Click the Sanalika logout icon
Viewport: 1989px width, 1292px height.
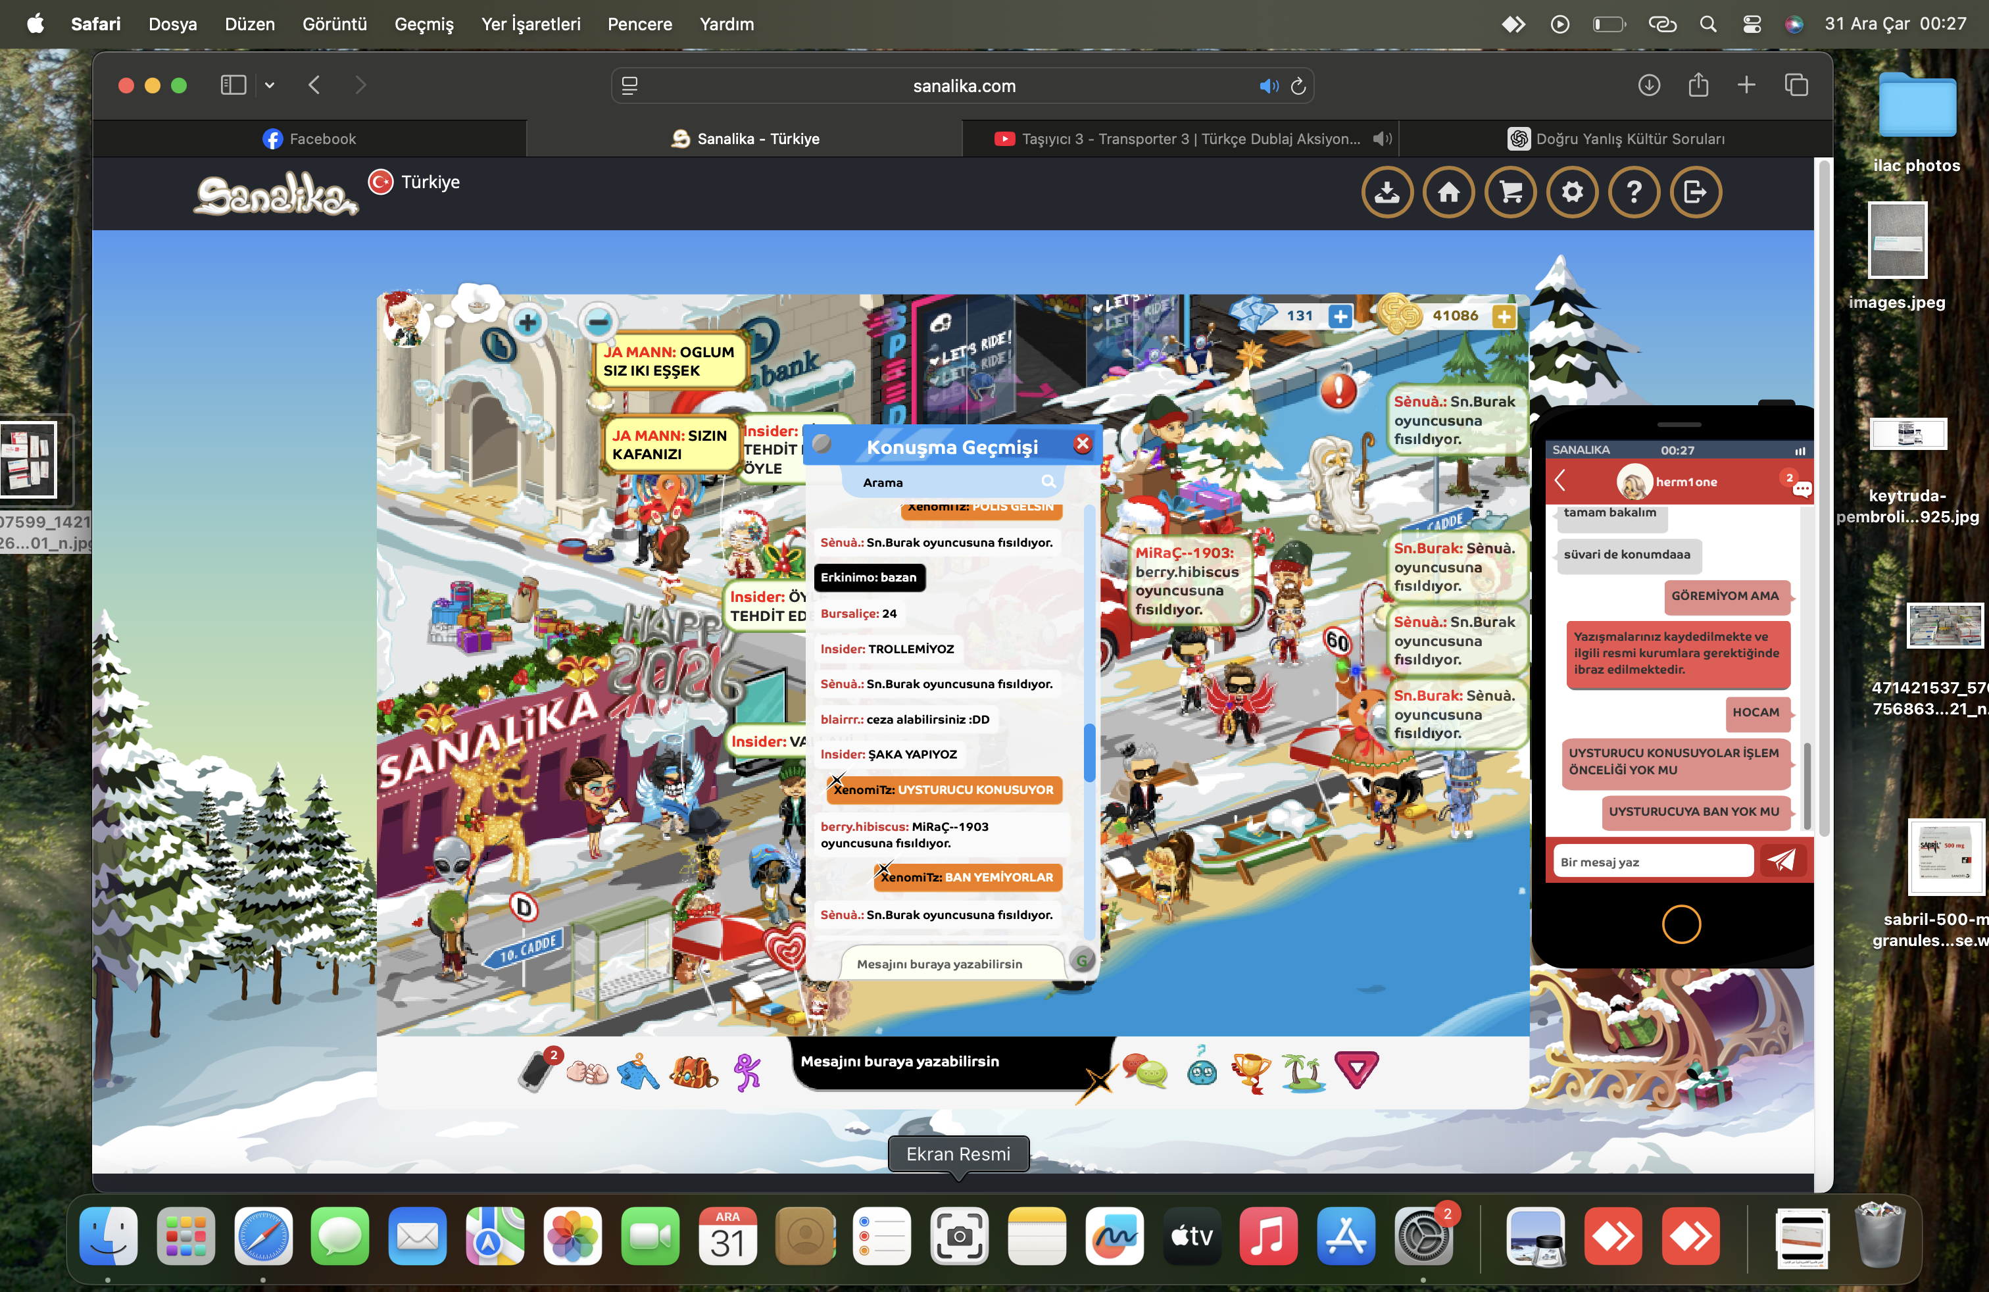pyautogui.click(x=1696, y=192)
